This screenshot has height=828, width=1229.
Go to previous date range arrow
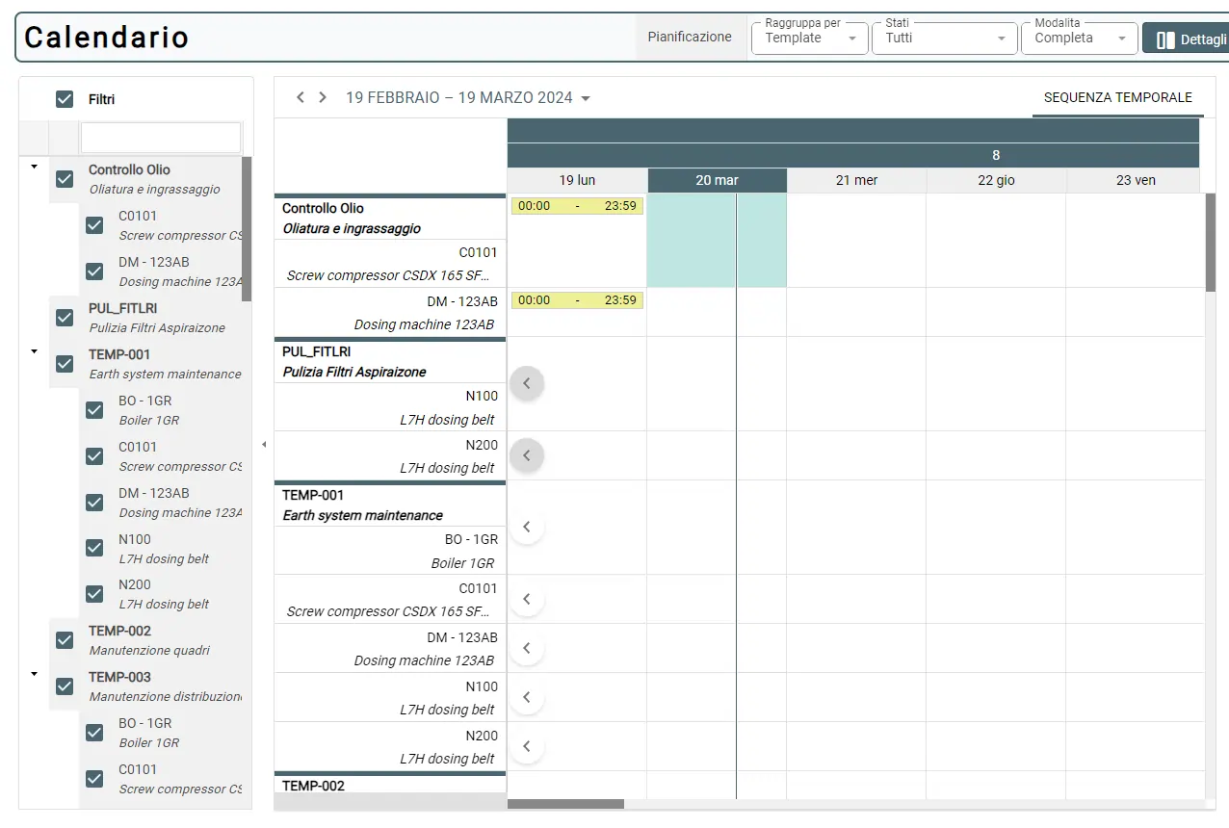pos(301,97)
